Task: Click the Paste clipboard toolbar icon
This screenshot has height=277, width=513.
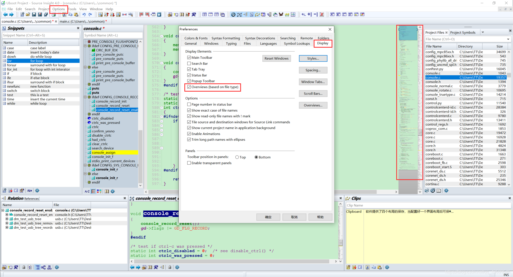Action: pyautogui.click(x=76, y=15)
